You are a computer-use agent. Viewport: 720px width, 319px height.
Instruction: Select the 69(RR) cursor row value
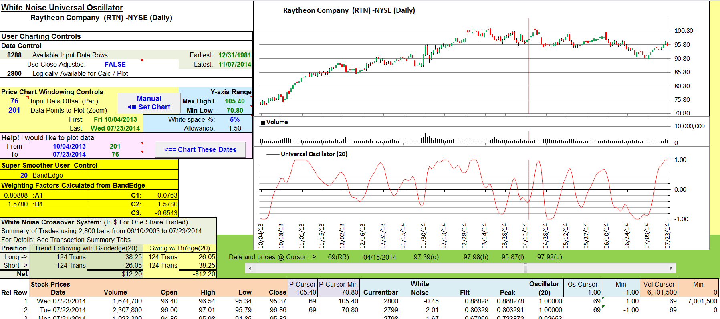click(338, 257)
